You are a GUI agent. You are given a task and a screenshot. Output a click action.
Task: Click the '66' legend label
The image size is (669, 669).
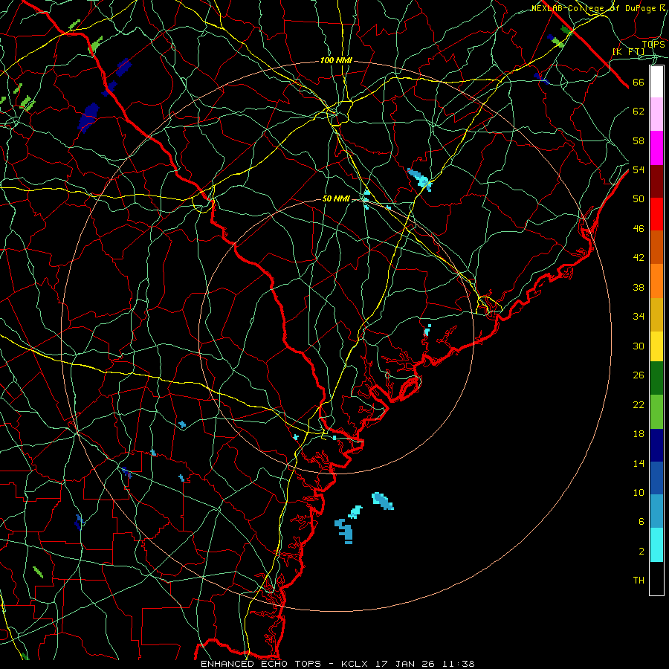tap(639, 83)
